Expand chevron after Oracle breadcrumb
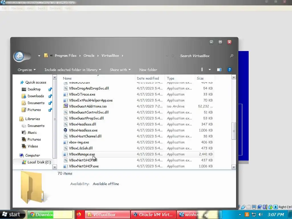The width and height of the screenshot is (292, 219). click(98, 56)
